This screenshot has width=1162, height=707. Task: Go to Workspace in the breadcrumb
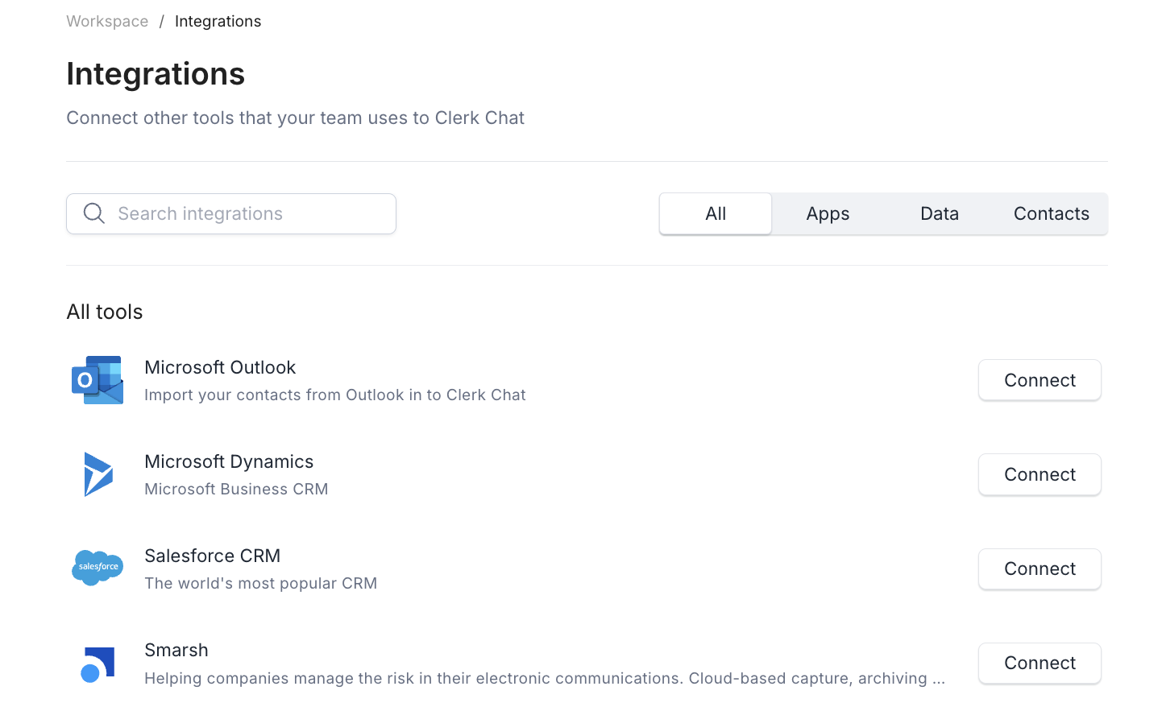click(x=107, y=21)
